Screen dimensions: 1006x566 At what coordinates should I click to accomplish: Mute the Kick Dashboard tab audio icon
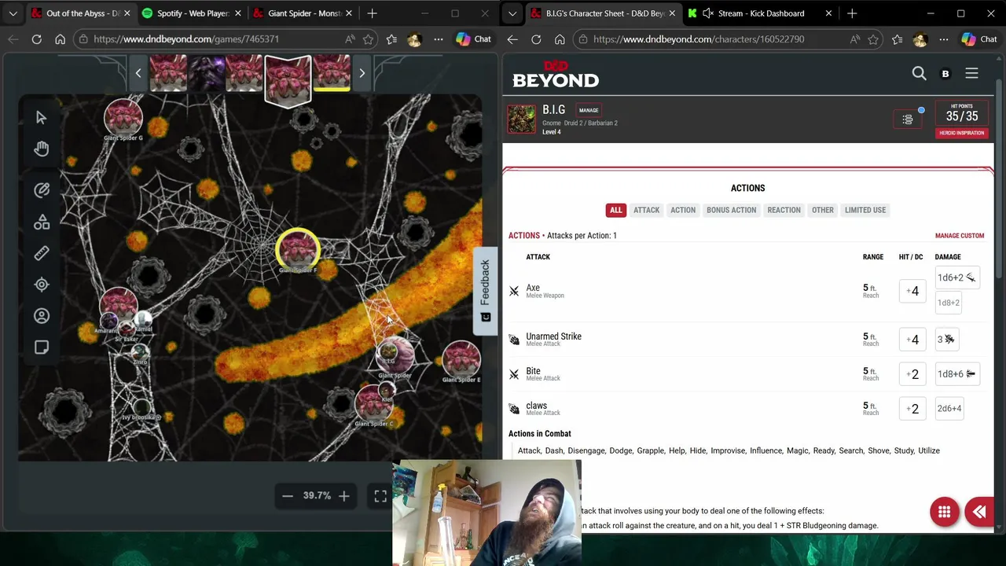click(x=707, y=13)
